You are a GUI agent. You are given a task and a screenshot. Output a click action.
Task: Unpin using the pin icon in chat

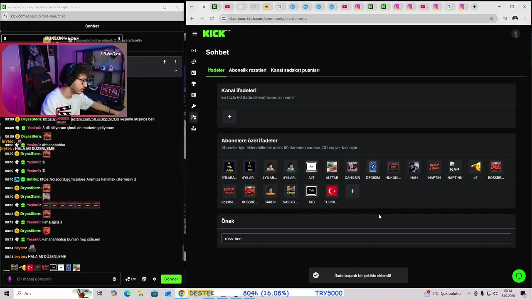(165, 62)
